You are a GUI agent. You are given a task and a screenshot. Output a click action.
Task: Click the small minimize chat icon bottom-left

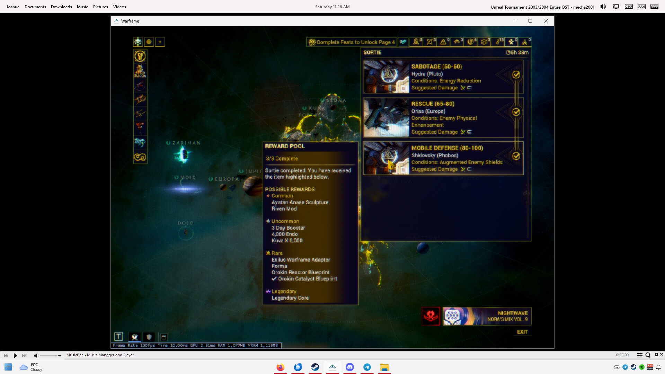pos(164,337)
